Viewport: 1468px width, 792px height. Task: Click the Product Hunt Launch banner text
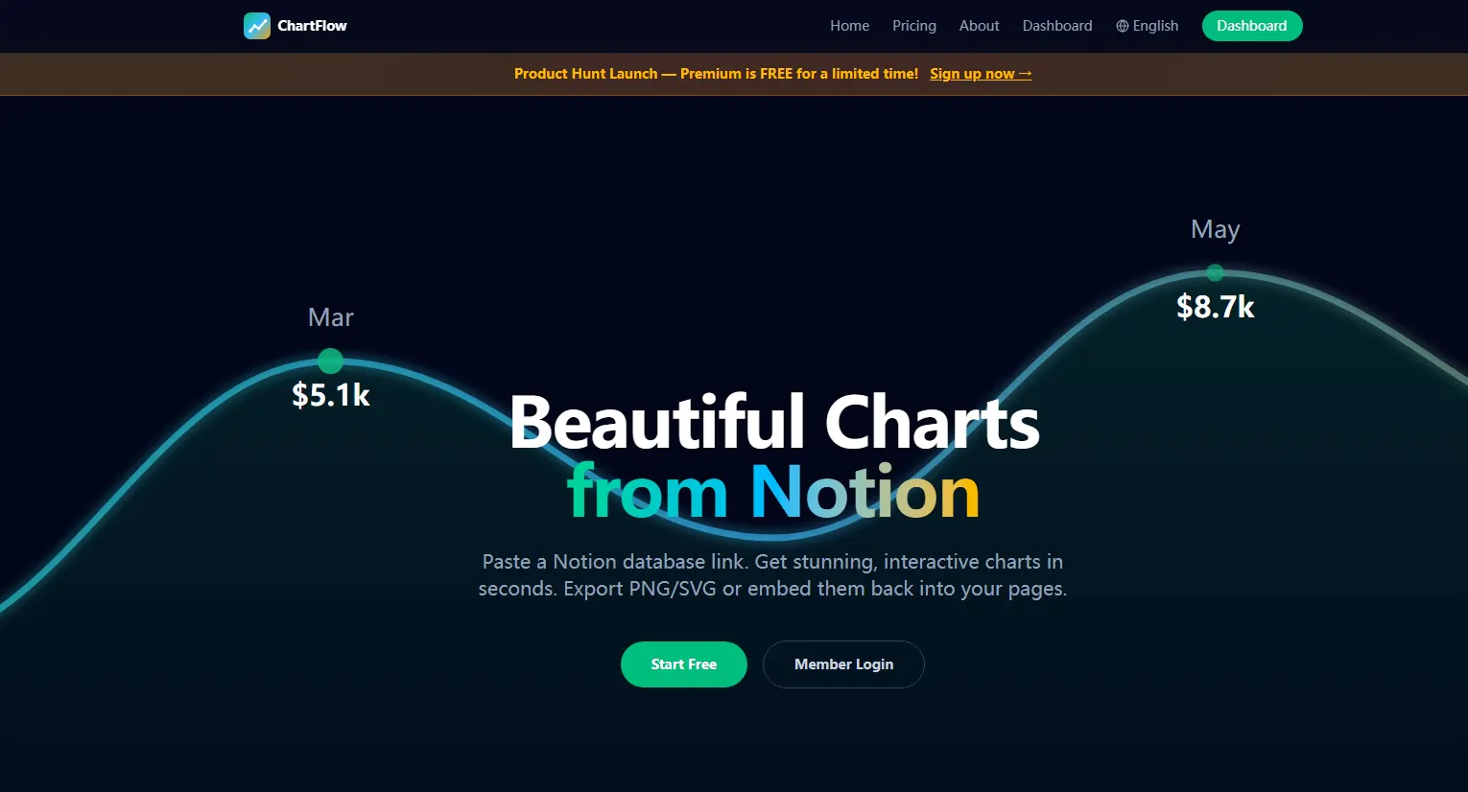coord(716,74)
